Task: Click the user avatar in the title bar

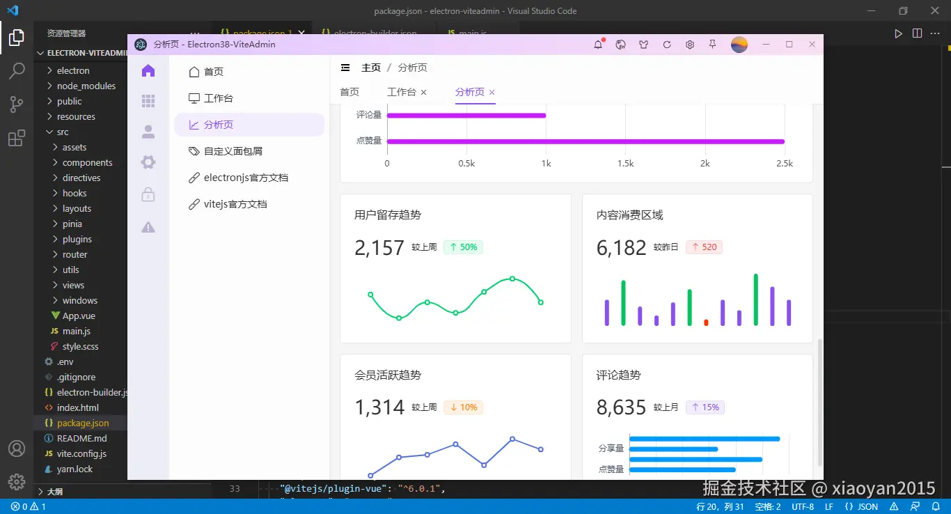Action: 739,44
